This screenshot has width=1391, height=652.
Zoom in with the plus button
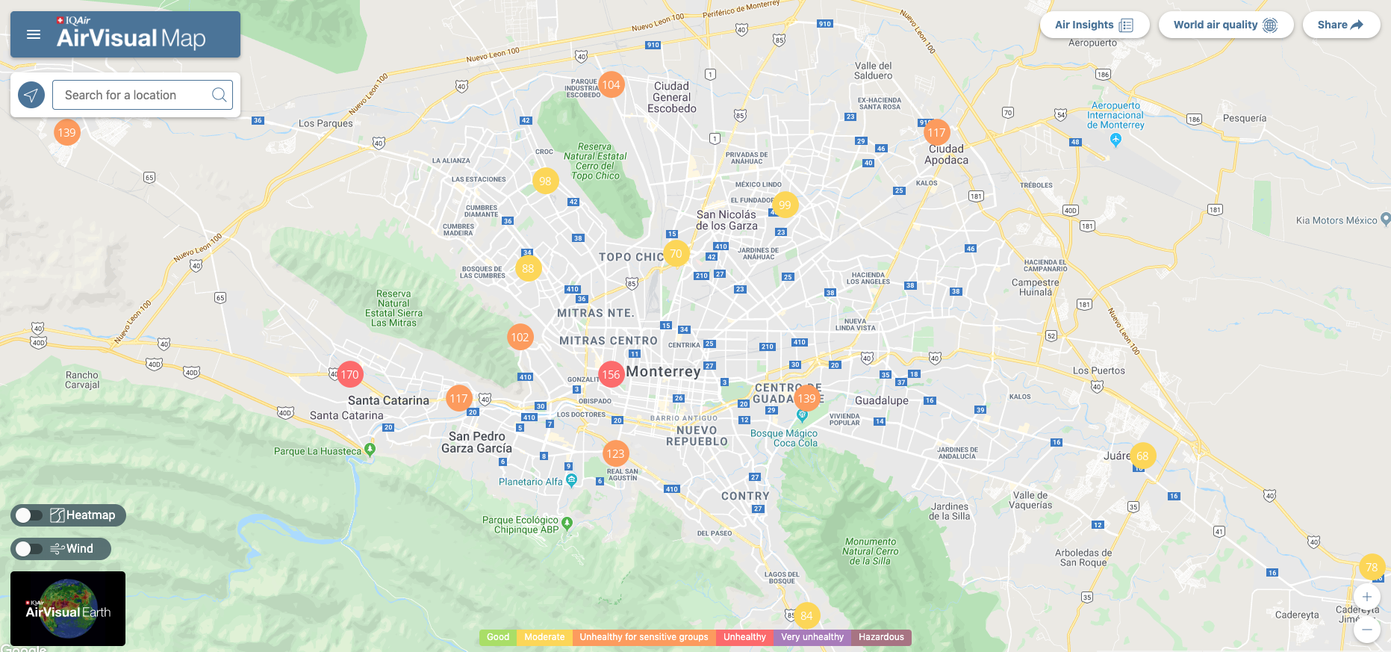tap(1366, 597)
